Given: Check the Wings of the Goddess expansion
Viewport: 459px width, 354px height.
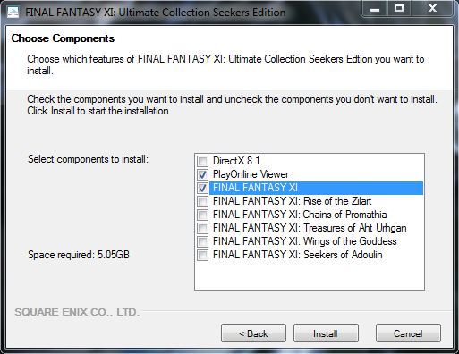Looking at the screenshot, I should click(202, 241).
